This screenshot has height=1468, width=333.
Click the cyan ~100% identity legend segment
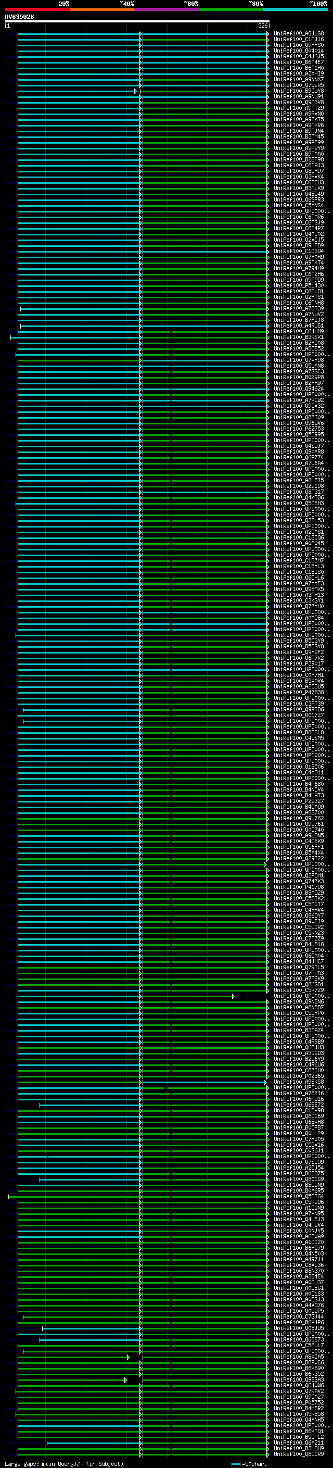(x=296, y=9)
